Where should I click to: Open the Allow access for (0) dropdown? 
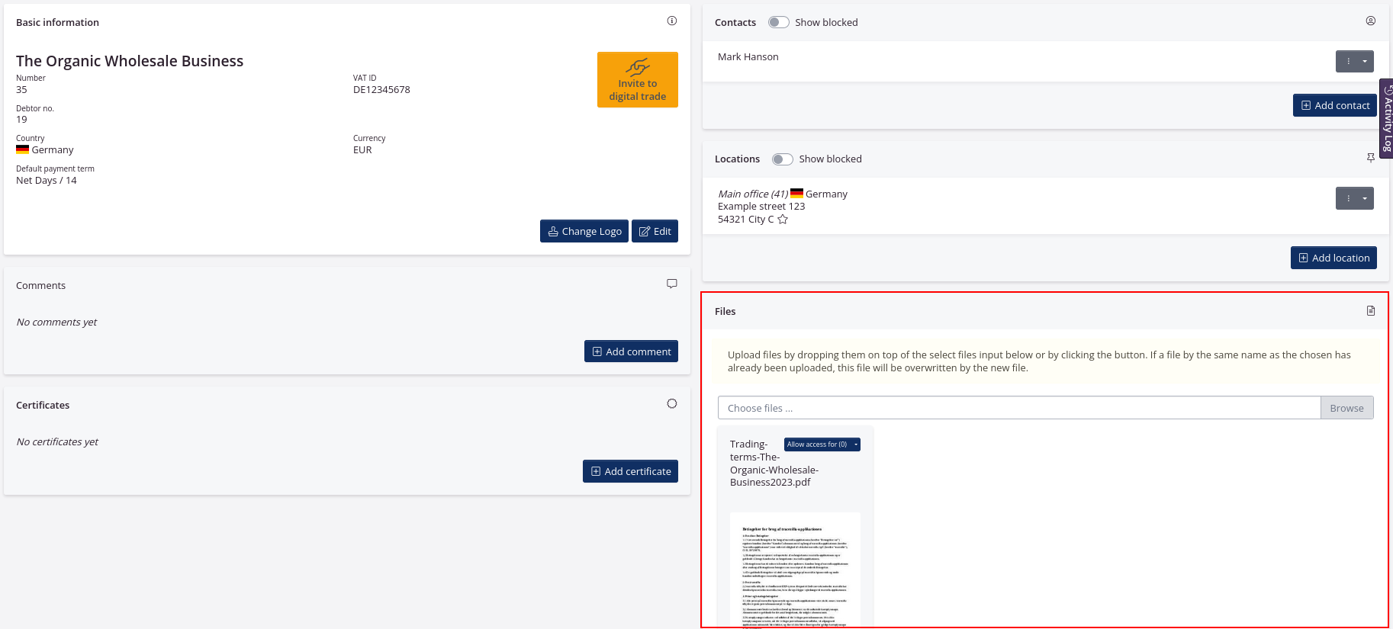822,444
